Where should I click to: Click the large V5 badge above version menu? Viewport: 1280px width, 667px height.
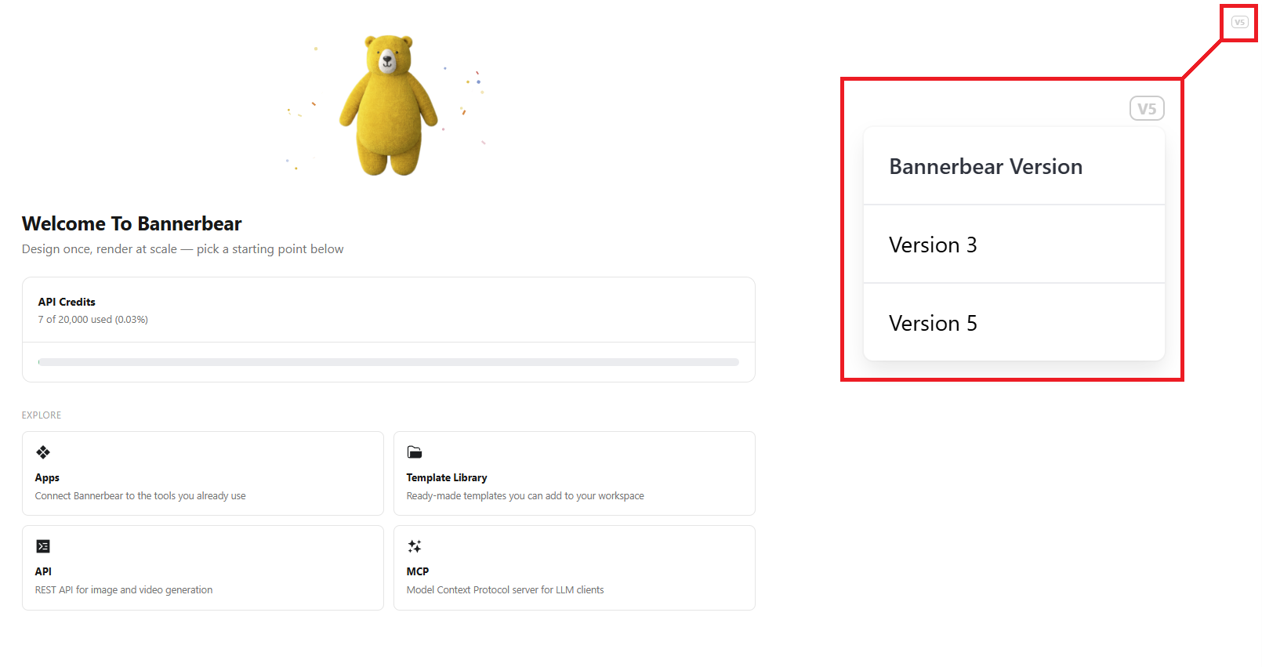tap(1147, 109)
